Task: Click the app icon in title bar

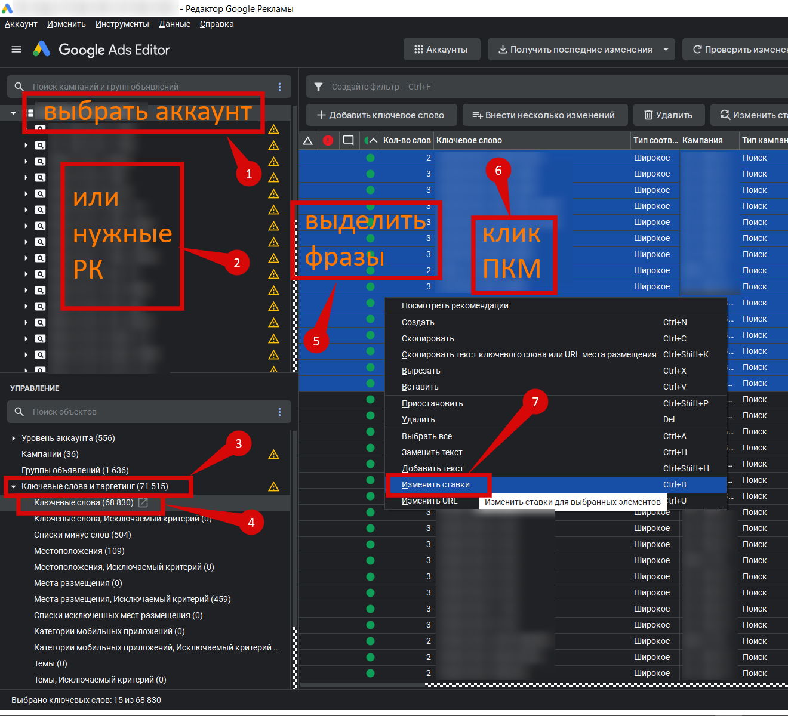Action: click(x=7, y=8)
